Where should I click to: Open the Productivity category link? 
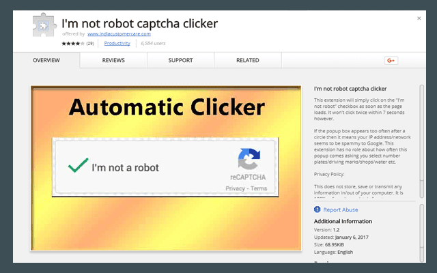(x=117, y=43)
